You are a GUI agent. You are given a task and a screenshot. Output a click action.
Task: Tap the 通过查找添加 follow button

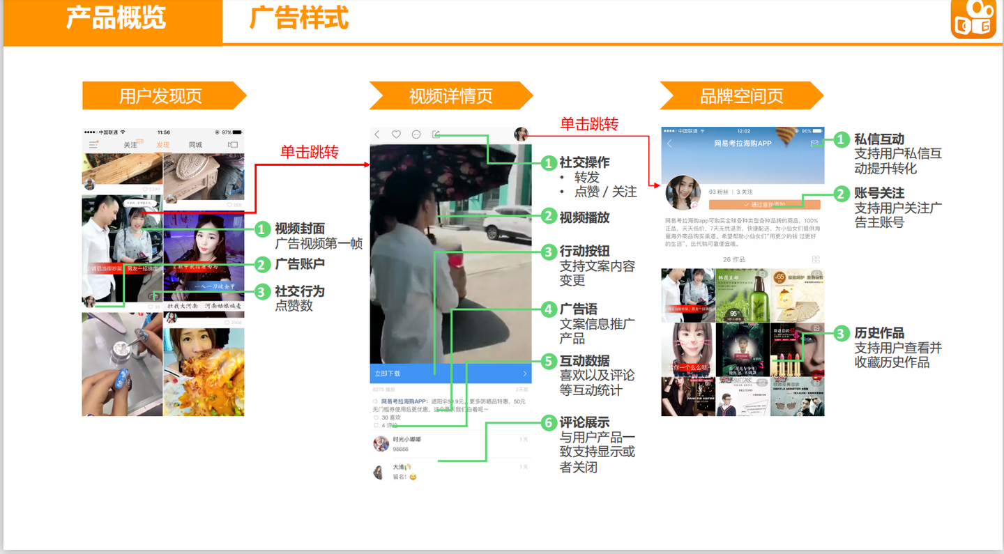click(764, 204)
